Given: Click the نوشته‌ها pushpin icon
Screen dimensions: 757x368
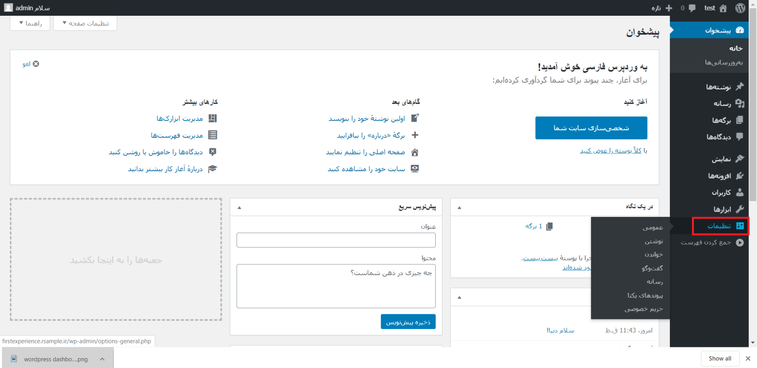Looking at the screenshot, I should click(x=739, y=87).
